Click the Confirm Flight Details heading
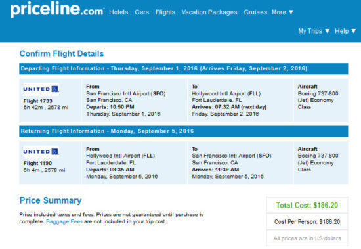 coord(62,53)
